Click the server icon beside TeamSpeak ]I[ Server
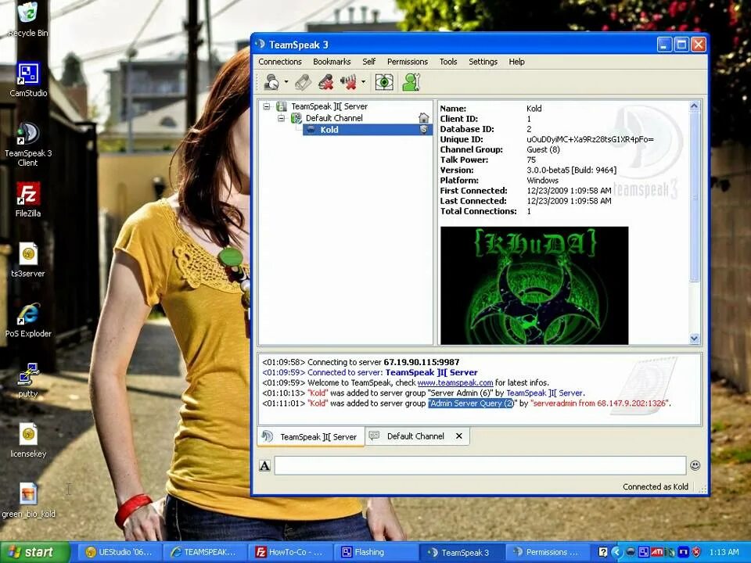 tap(282, 106)
